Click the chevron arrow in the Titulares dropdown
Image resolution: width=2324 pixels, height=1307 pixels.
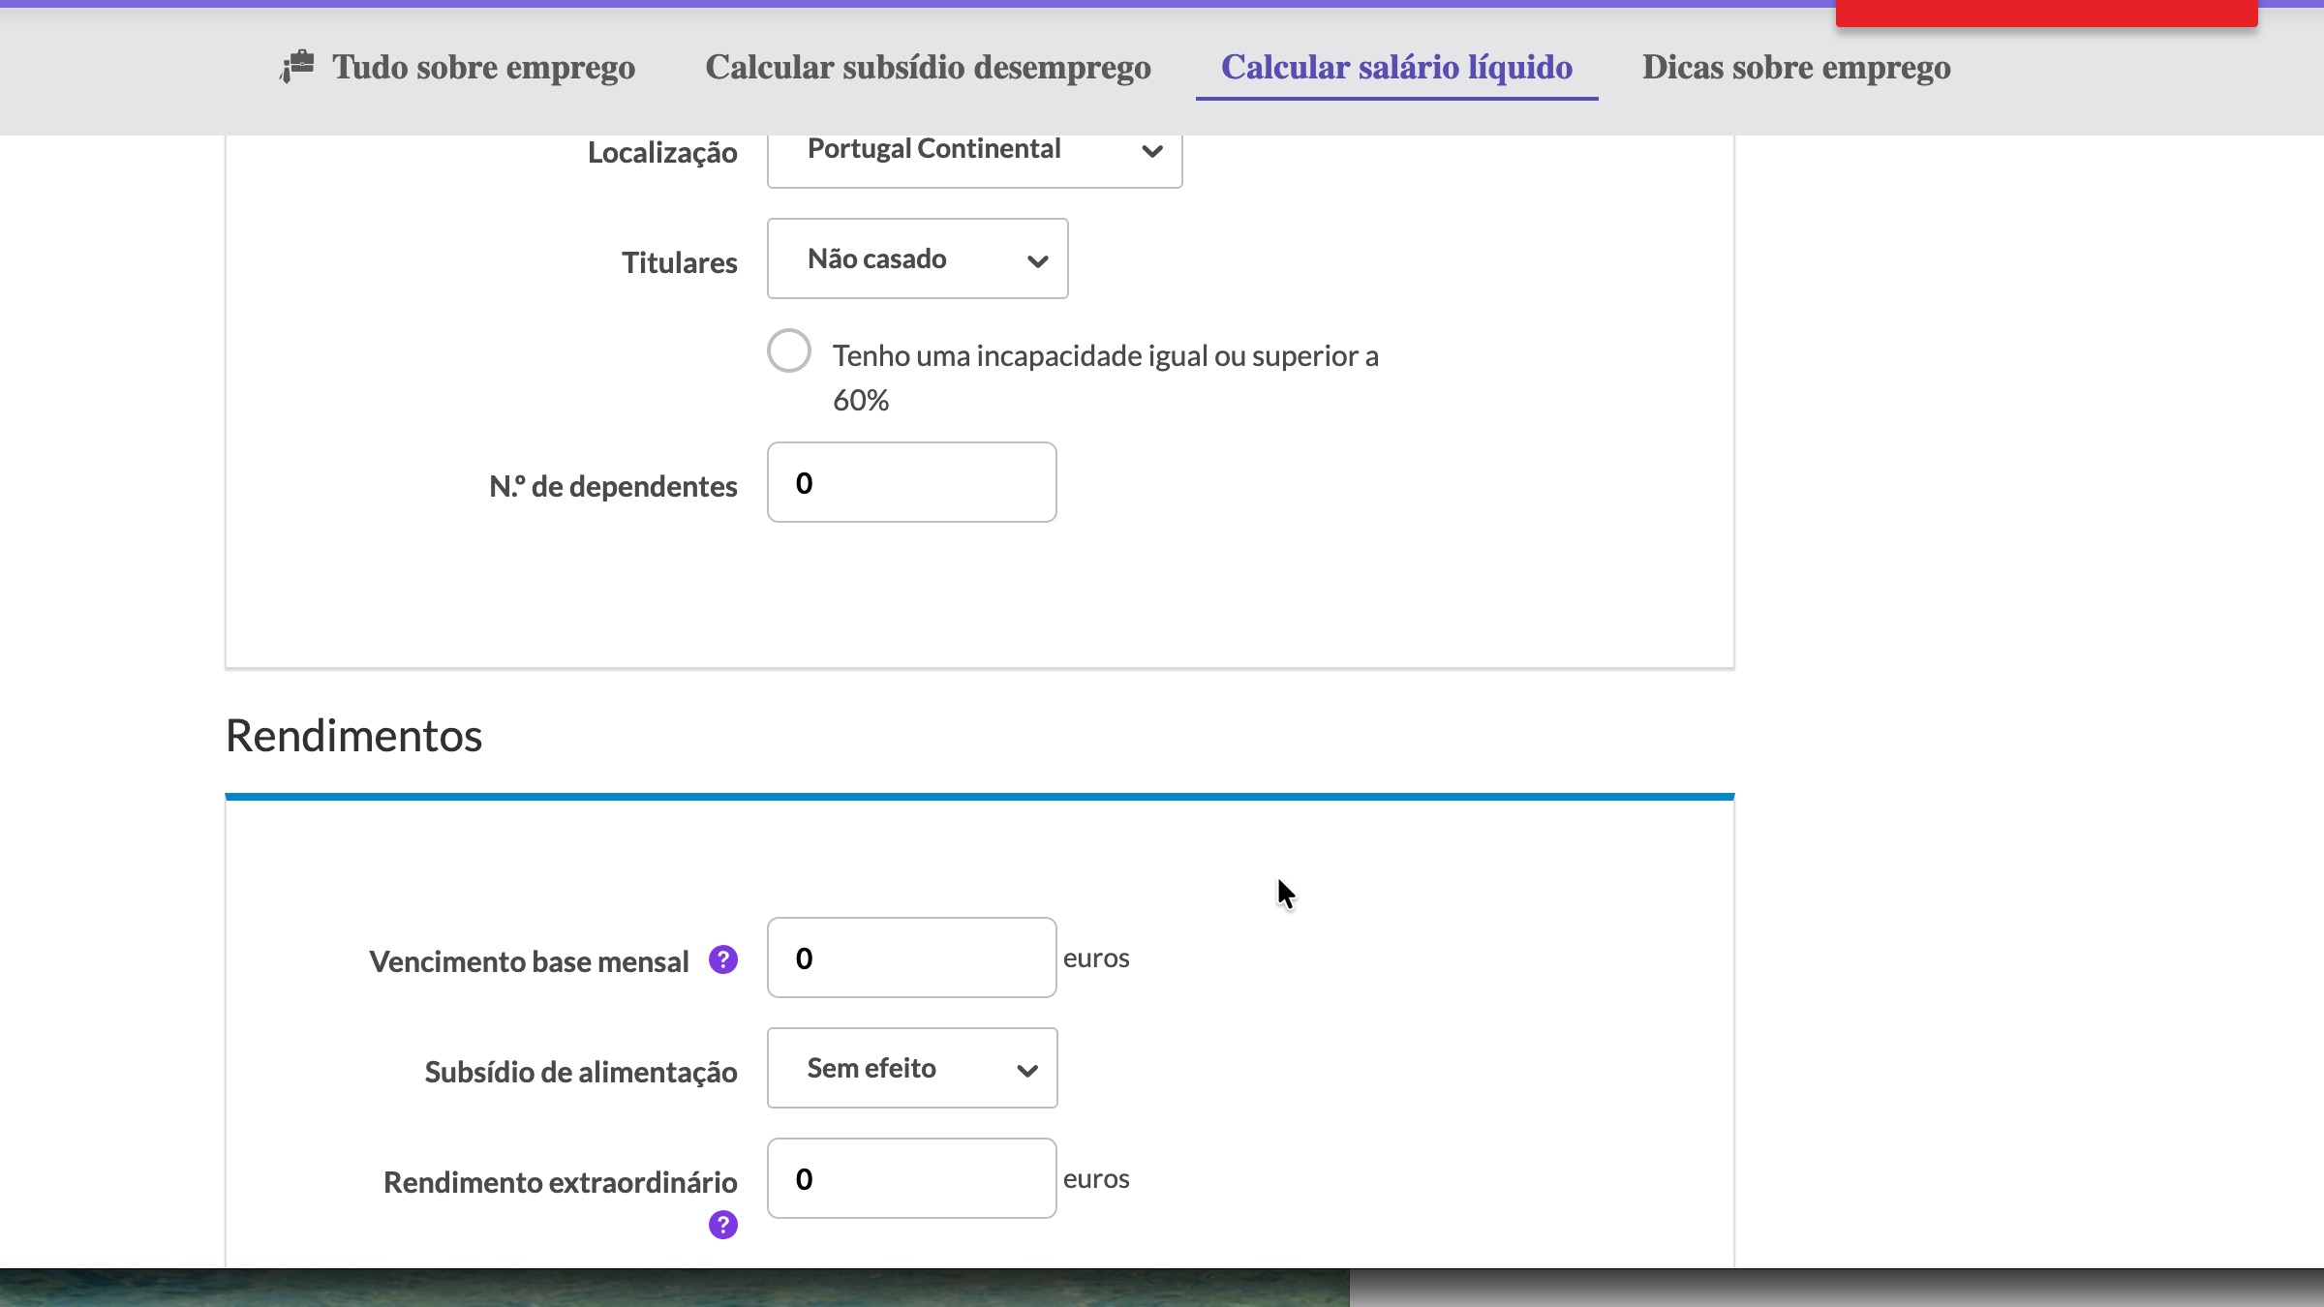[x=1037, y=261]
